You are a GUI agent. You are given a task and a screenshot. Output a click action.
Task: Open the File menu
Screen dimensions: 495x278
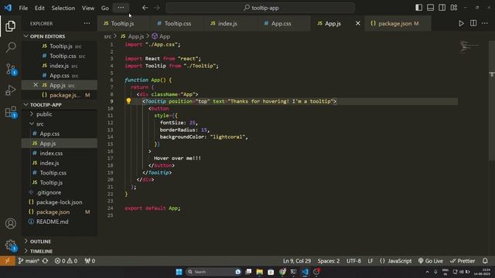[23, 8]
